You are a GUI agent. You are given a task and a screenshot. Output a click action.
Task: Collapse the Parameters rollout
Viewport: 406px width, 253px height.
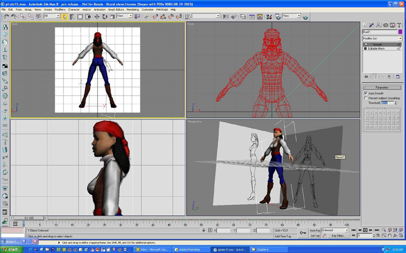tap(382, 87)
